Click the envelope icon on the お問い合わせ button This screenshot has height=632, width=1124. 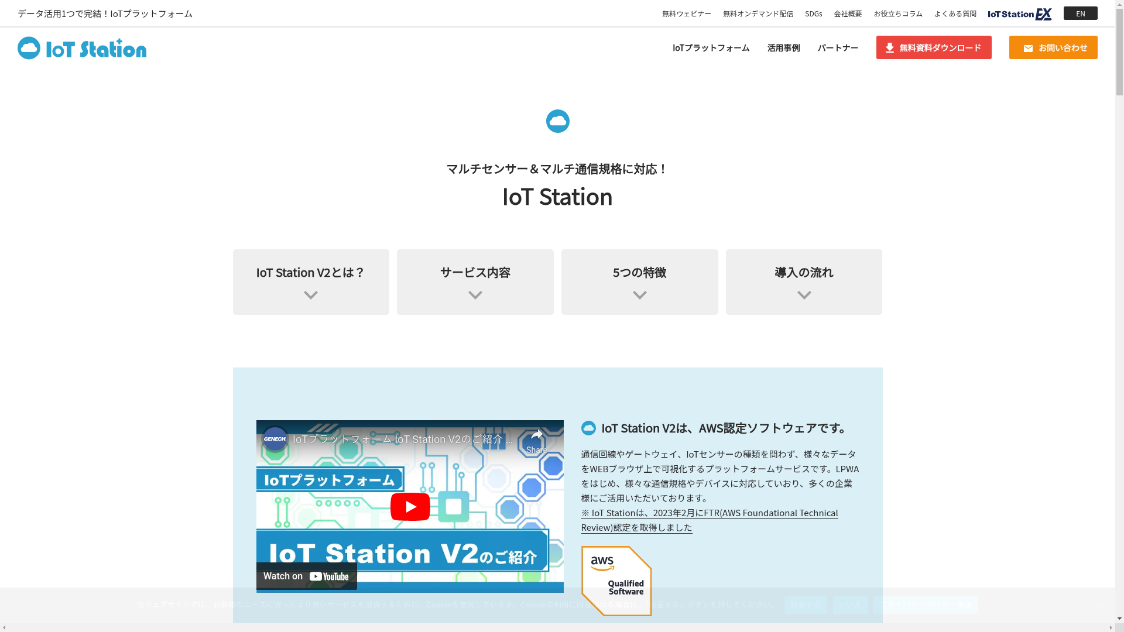point(1028,49)
